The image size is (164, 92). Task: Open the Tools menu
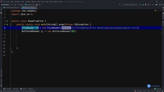[x=47, y=2]
